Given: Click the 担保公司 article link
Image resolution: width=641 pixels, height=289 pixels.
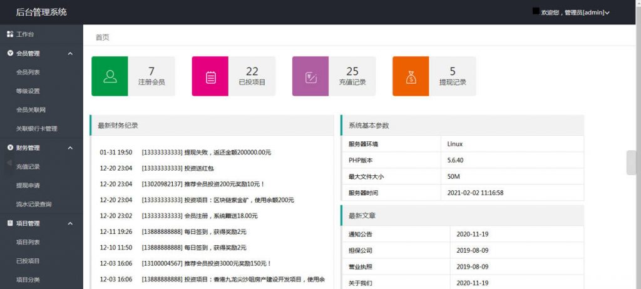Looking at the screenshot, I should tap(361, 251).
